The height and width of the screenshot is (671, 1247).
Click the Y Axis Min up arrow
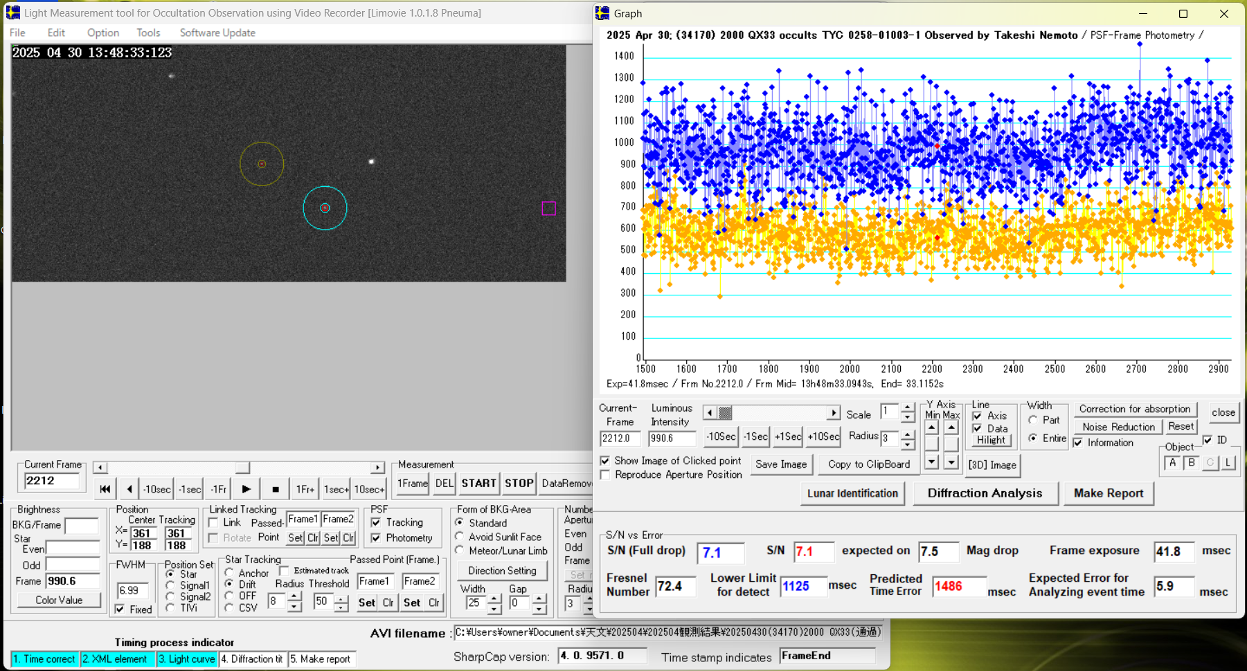coord(932,428)
